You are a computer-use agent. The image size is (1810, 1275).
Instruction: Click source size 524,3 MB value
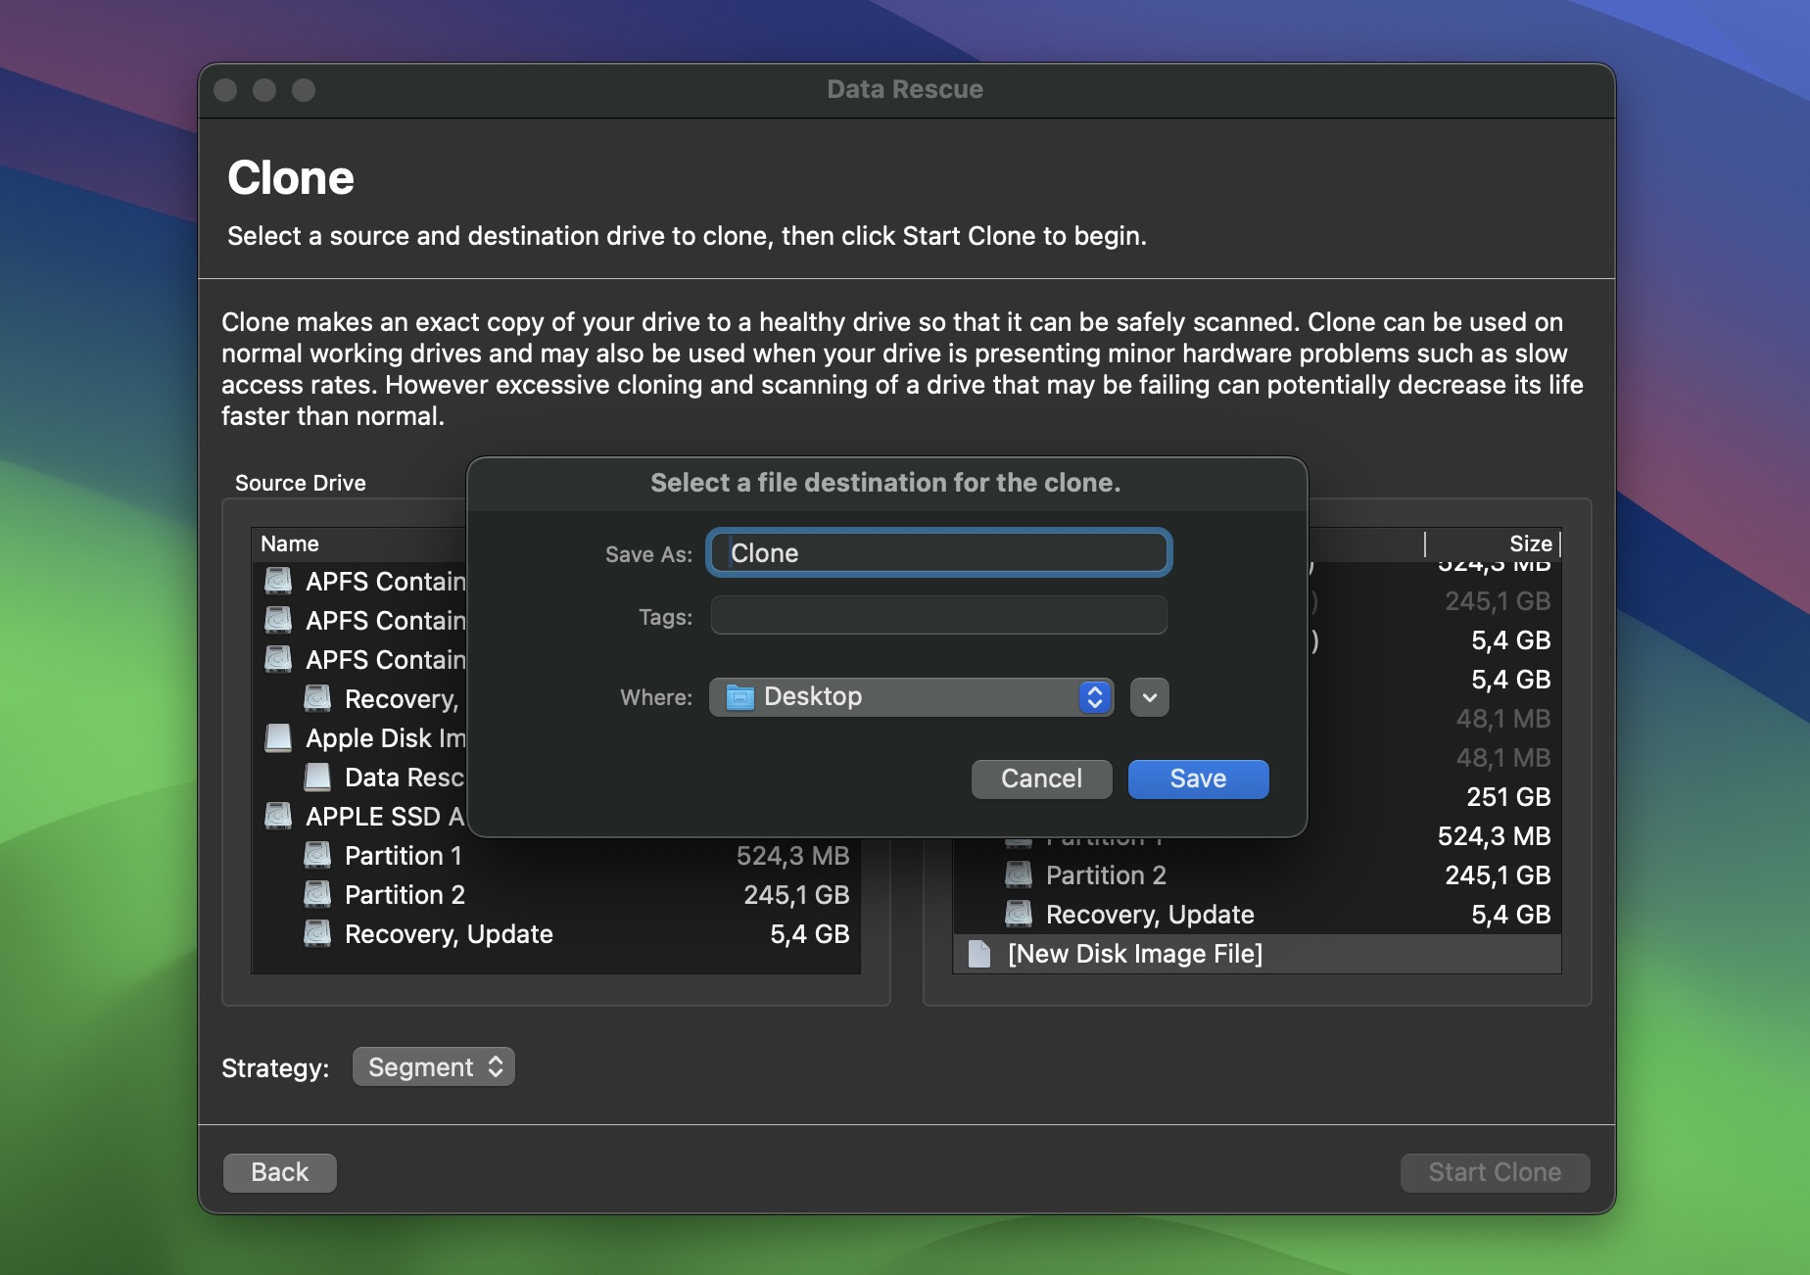[x=792, y=856]
